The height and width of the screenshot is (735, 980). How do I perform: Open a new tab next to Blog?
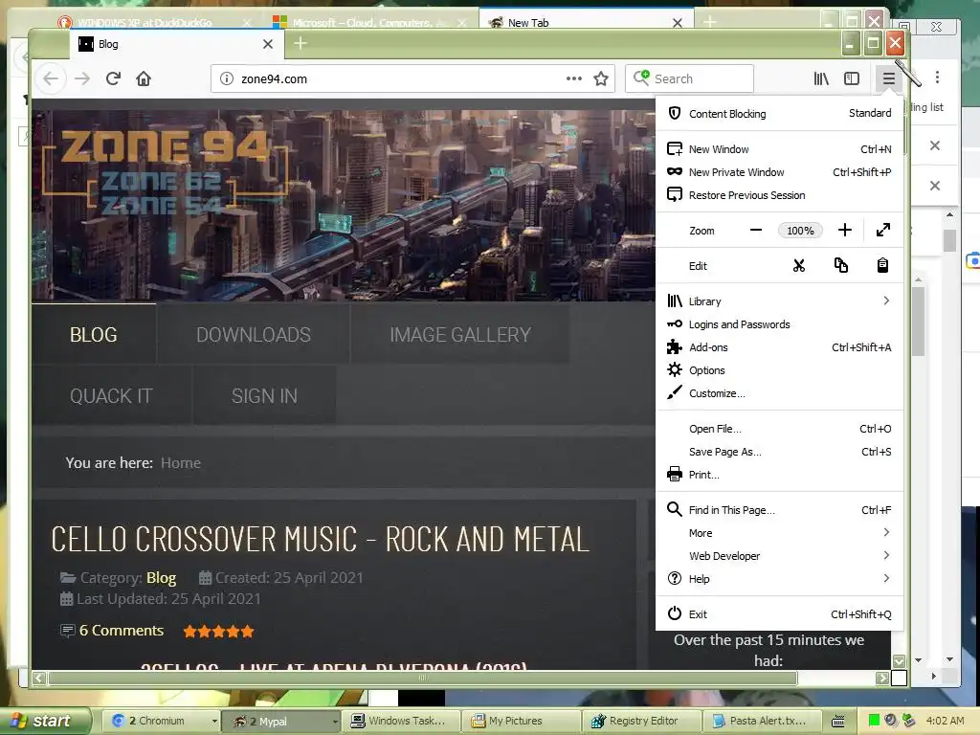click(x=301, y=43)
